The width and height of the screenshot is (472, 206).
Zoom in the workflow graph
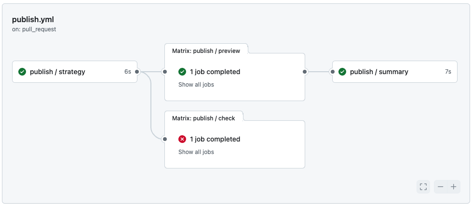coord(454,187)
